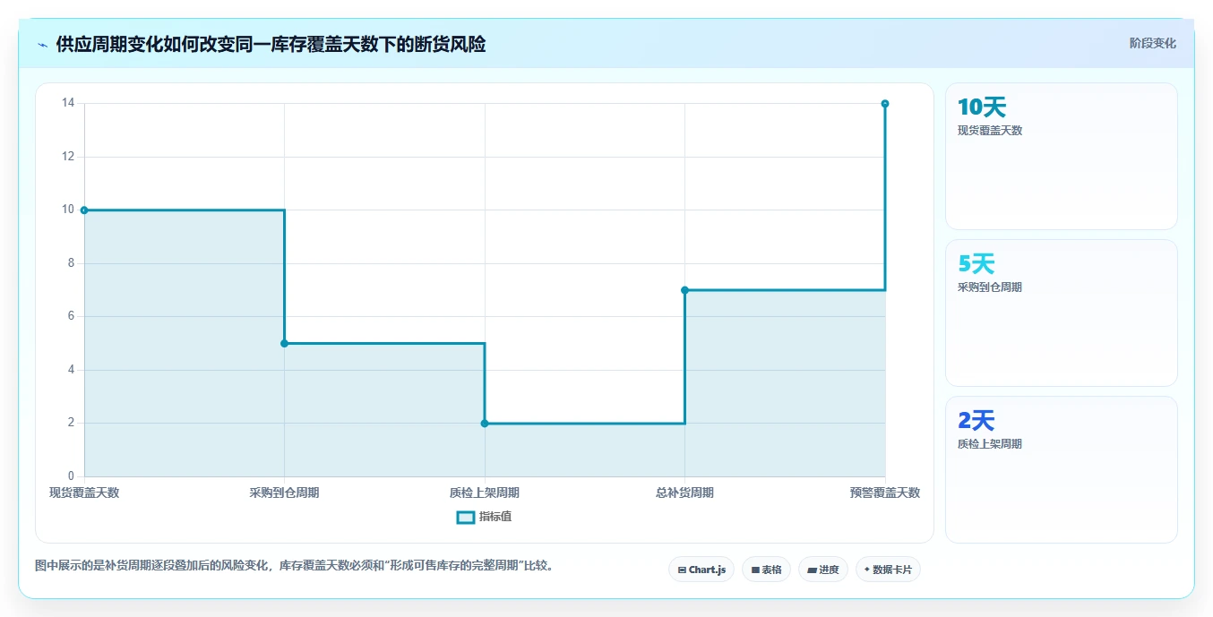The height and width of the screenshot is (617, 1213).
Task: Click the chart title 供应周期变化如何改变…断货风险
Action: click(271, 44)
